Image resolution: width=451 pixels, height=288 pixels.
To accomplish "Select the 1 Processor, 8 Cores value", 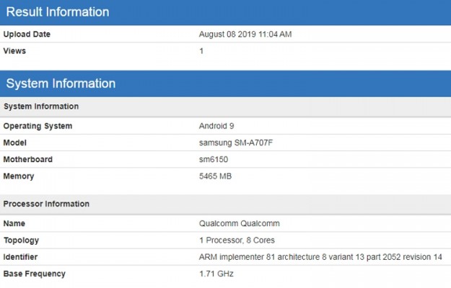I will coord(237,240).
